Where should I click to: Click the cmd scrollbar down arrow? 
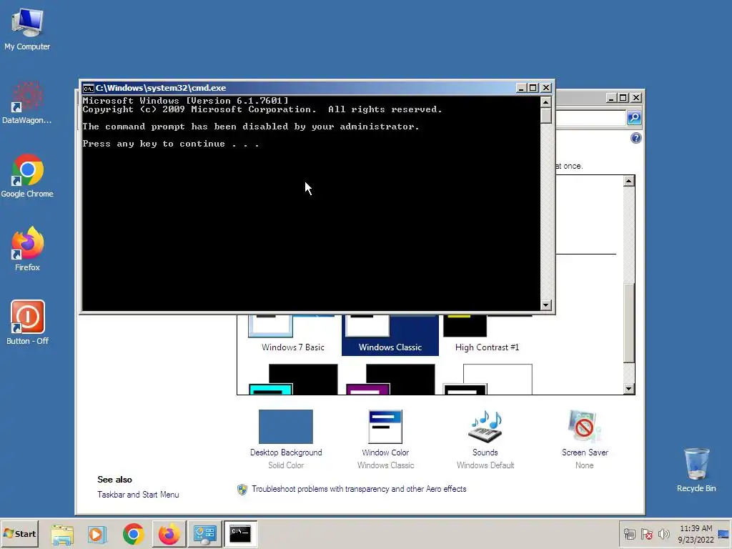tap(545, 305)
